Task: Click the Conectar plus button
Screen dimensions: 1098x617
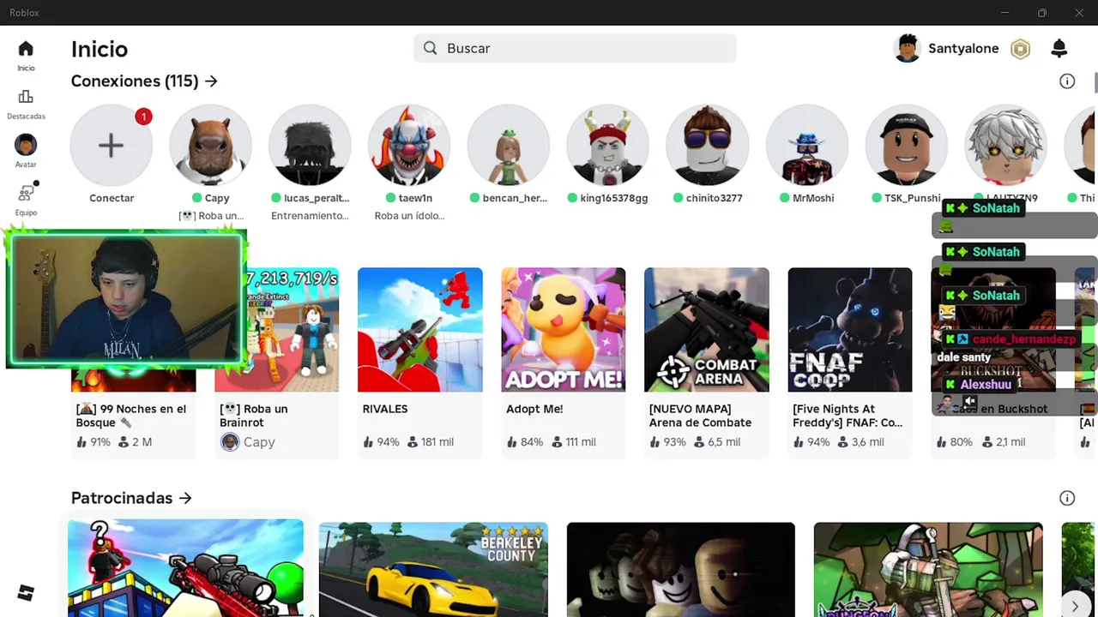Action: point(112,146)
